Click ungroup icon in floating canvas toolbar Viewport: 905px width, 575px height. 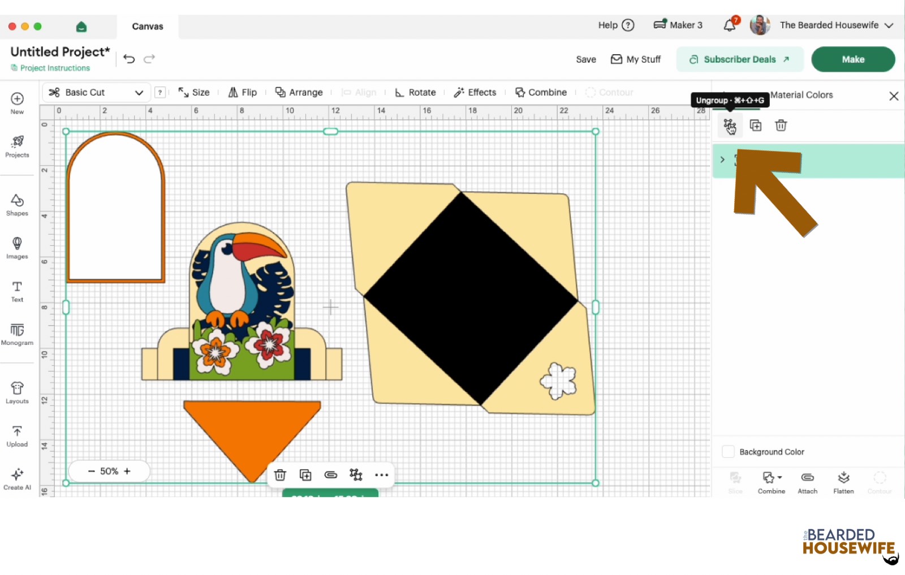pyautogui.click(x=356, y=475)
